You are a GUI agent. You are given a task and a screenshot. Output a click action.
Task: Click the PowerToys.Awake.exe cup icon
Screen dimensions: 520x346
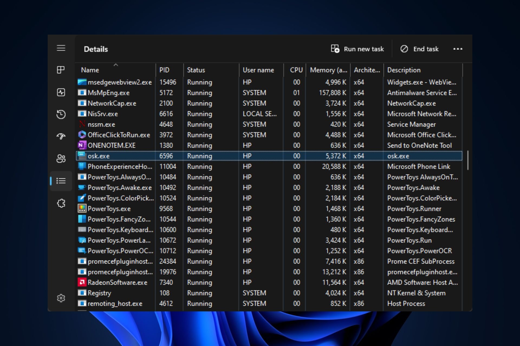pos(82,187)
